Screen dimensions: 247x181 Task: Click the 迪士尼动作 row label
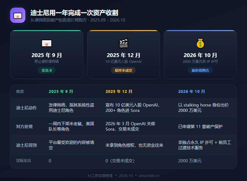(x=26, y=108)
